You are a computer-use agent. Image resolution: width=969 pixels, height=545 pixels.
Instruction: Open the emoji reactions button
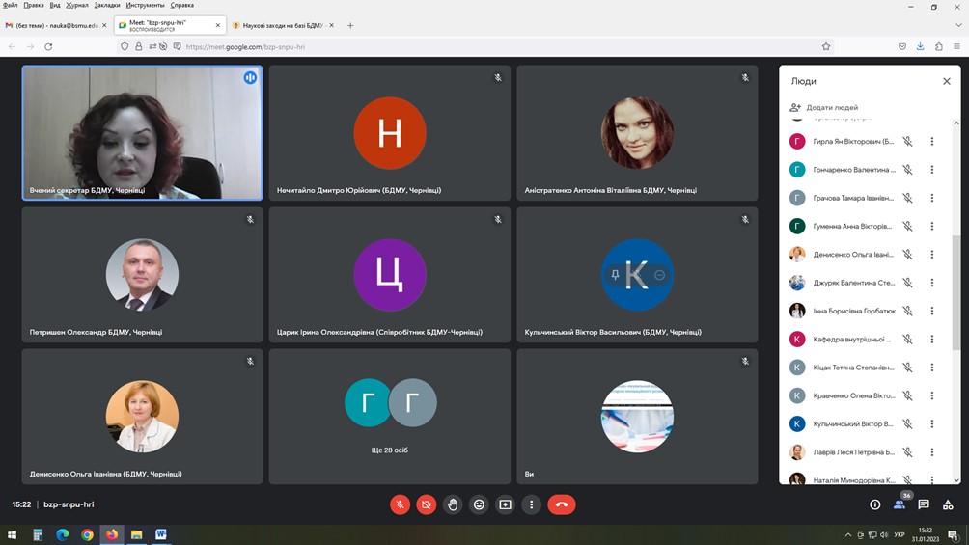click(479, 504)
